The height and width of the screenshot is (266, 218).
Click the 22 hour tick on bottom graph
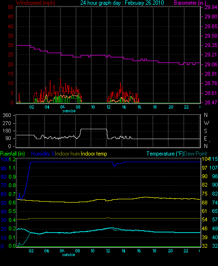(186, 251)
